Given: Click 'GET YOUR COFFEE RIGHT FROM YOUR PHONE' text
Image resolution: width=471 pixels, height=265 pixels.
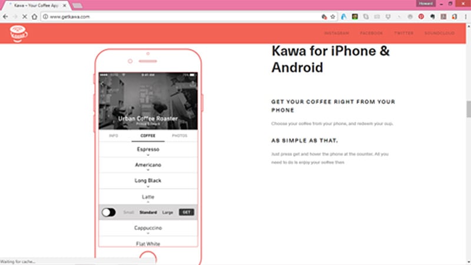Looking at the screenshot, I should point(333,106).
